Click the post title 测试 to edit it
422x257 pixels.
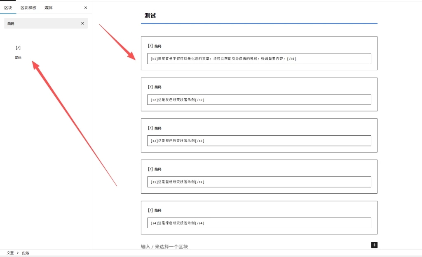149,15
